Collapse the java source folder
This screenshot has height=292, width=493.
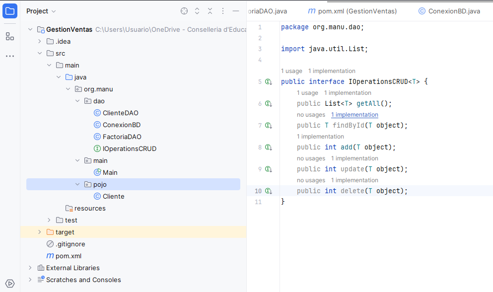(59, 77)
